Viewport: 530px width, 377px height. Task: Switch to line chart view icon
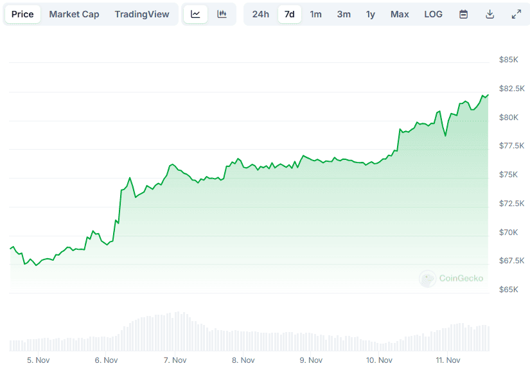195,14
